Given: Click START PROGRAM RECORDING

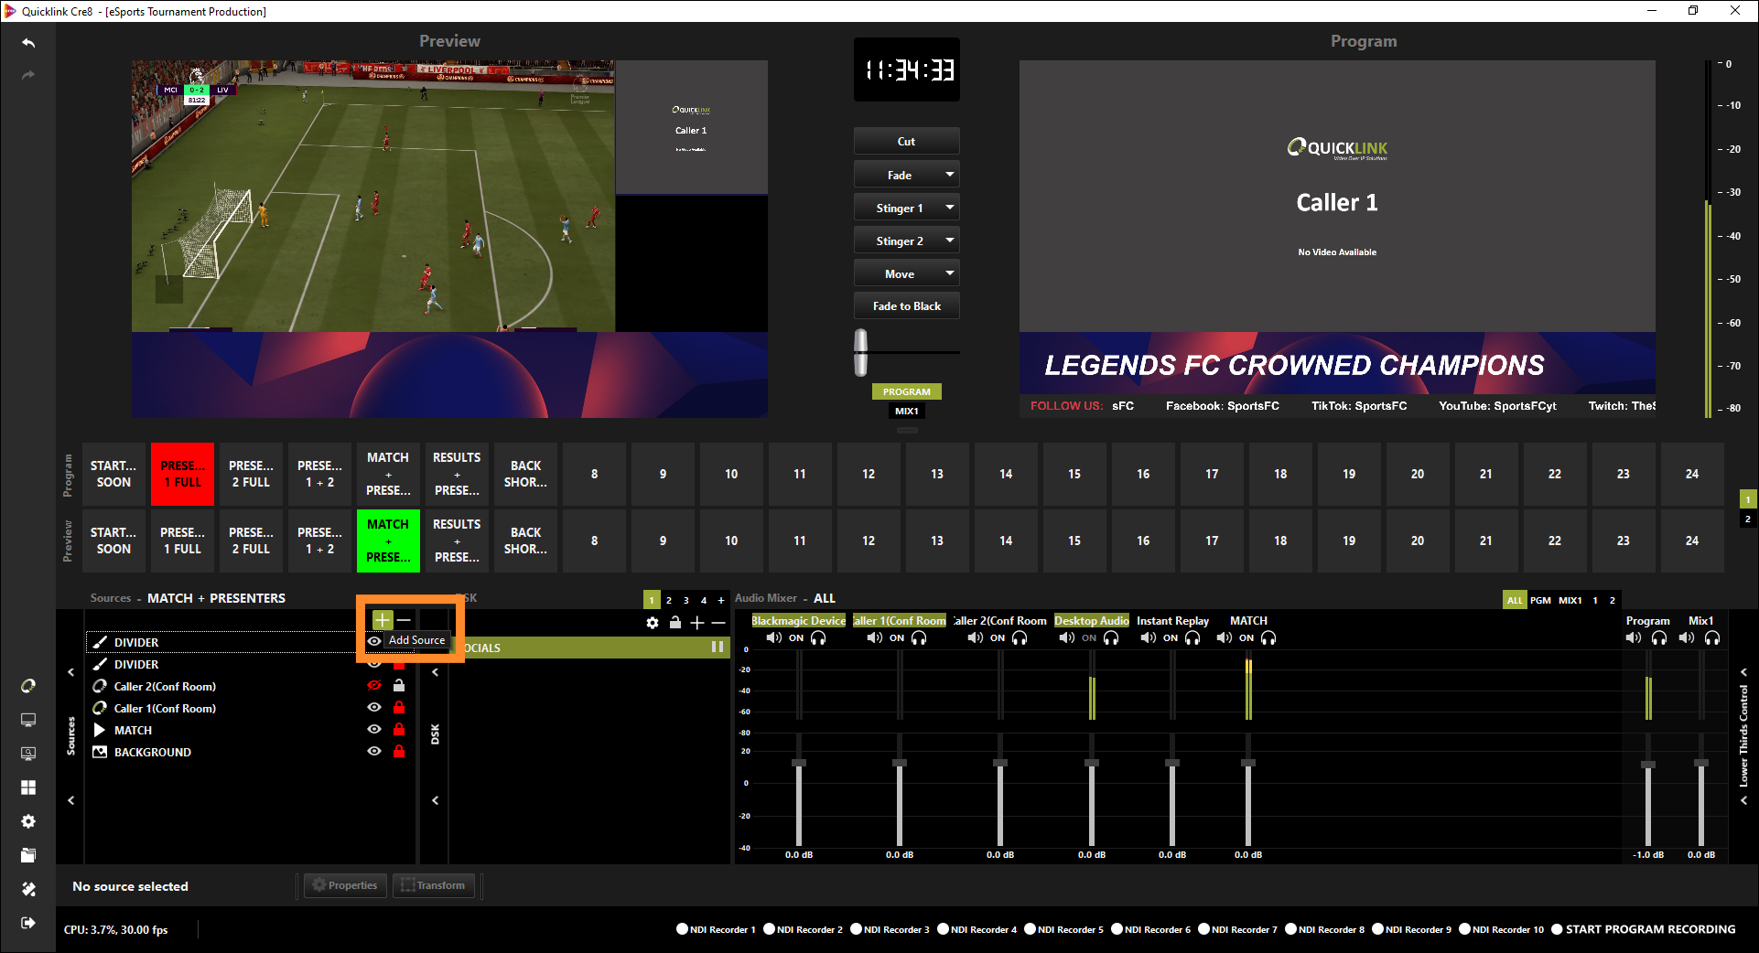Looking at the screenshot, I should 1649,929.
